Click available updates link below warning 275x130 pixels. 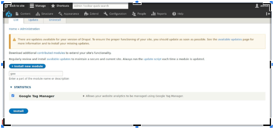click(59, 59)
